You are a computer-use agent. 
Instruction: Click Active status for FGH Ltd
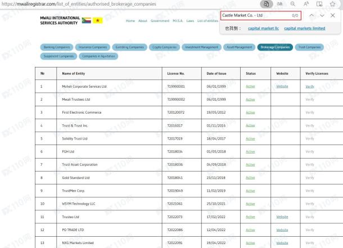[x=250, y=152]
